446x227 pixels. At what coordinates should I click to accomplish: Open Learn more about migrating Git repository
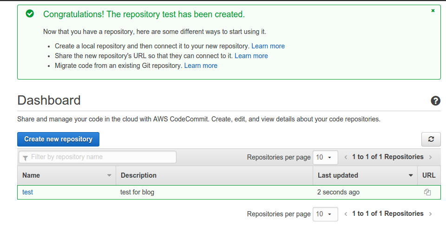201,66
